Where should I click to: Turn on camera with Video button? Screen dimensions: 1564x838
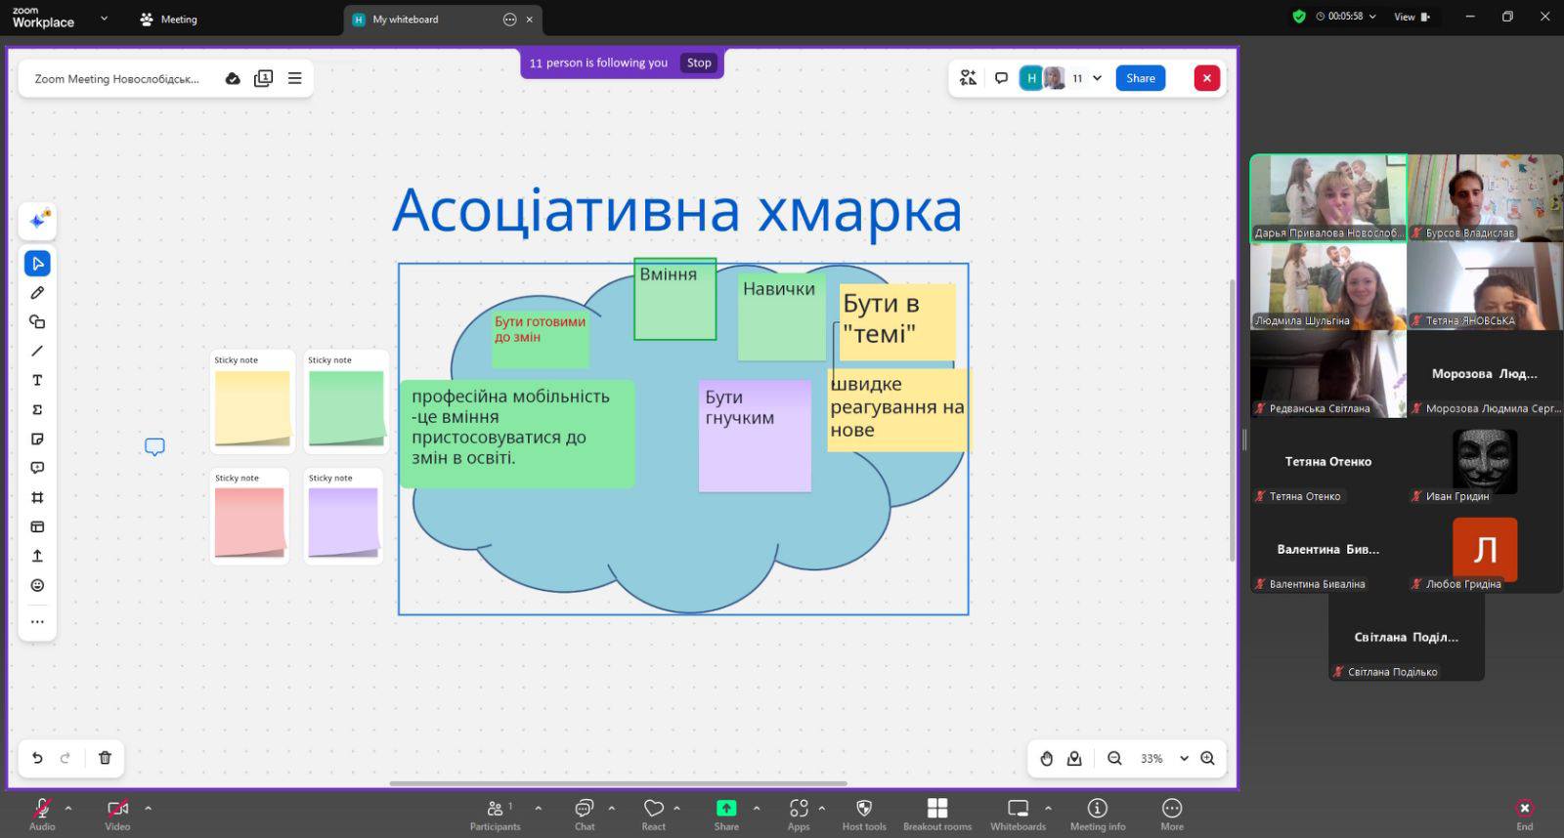click(x=117, y=813)
